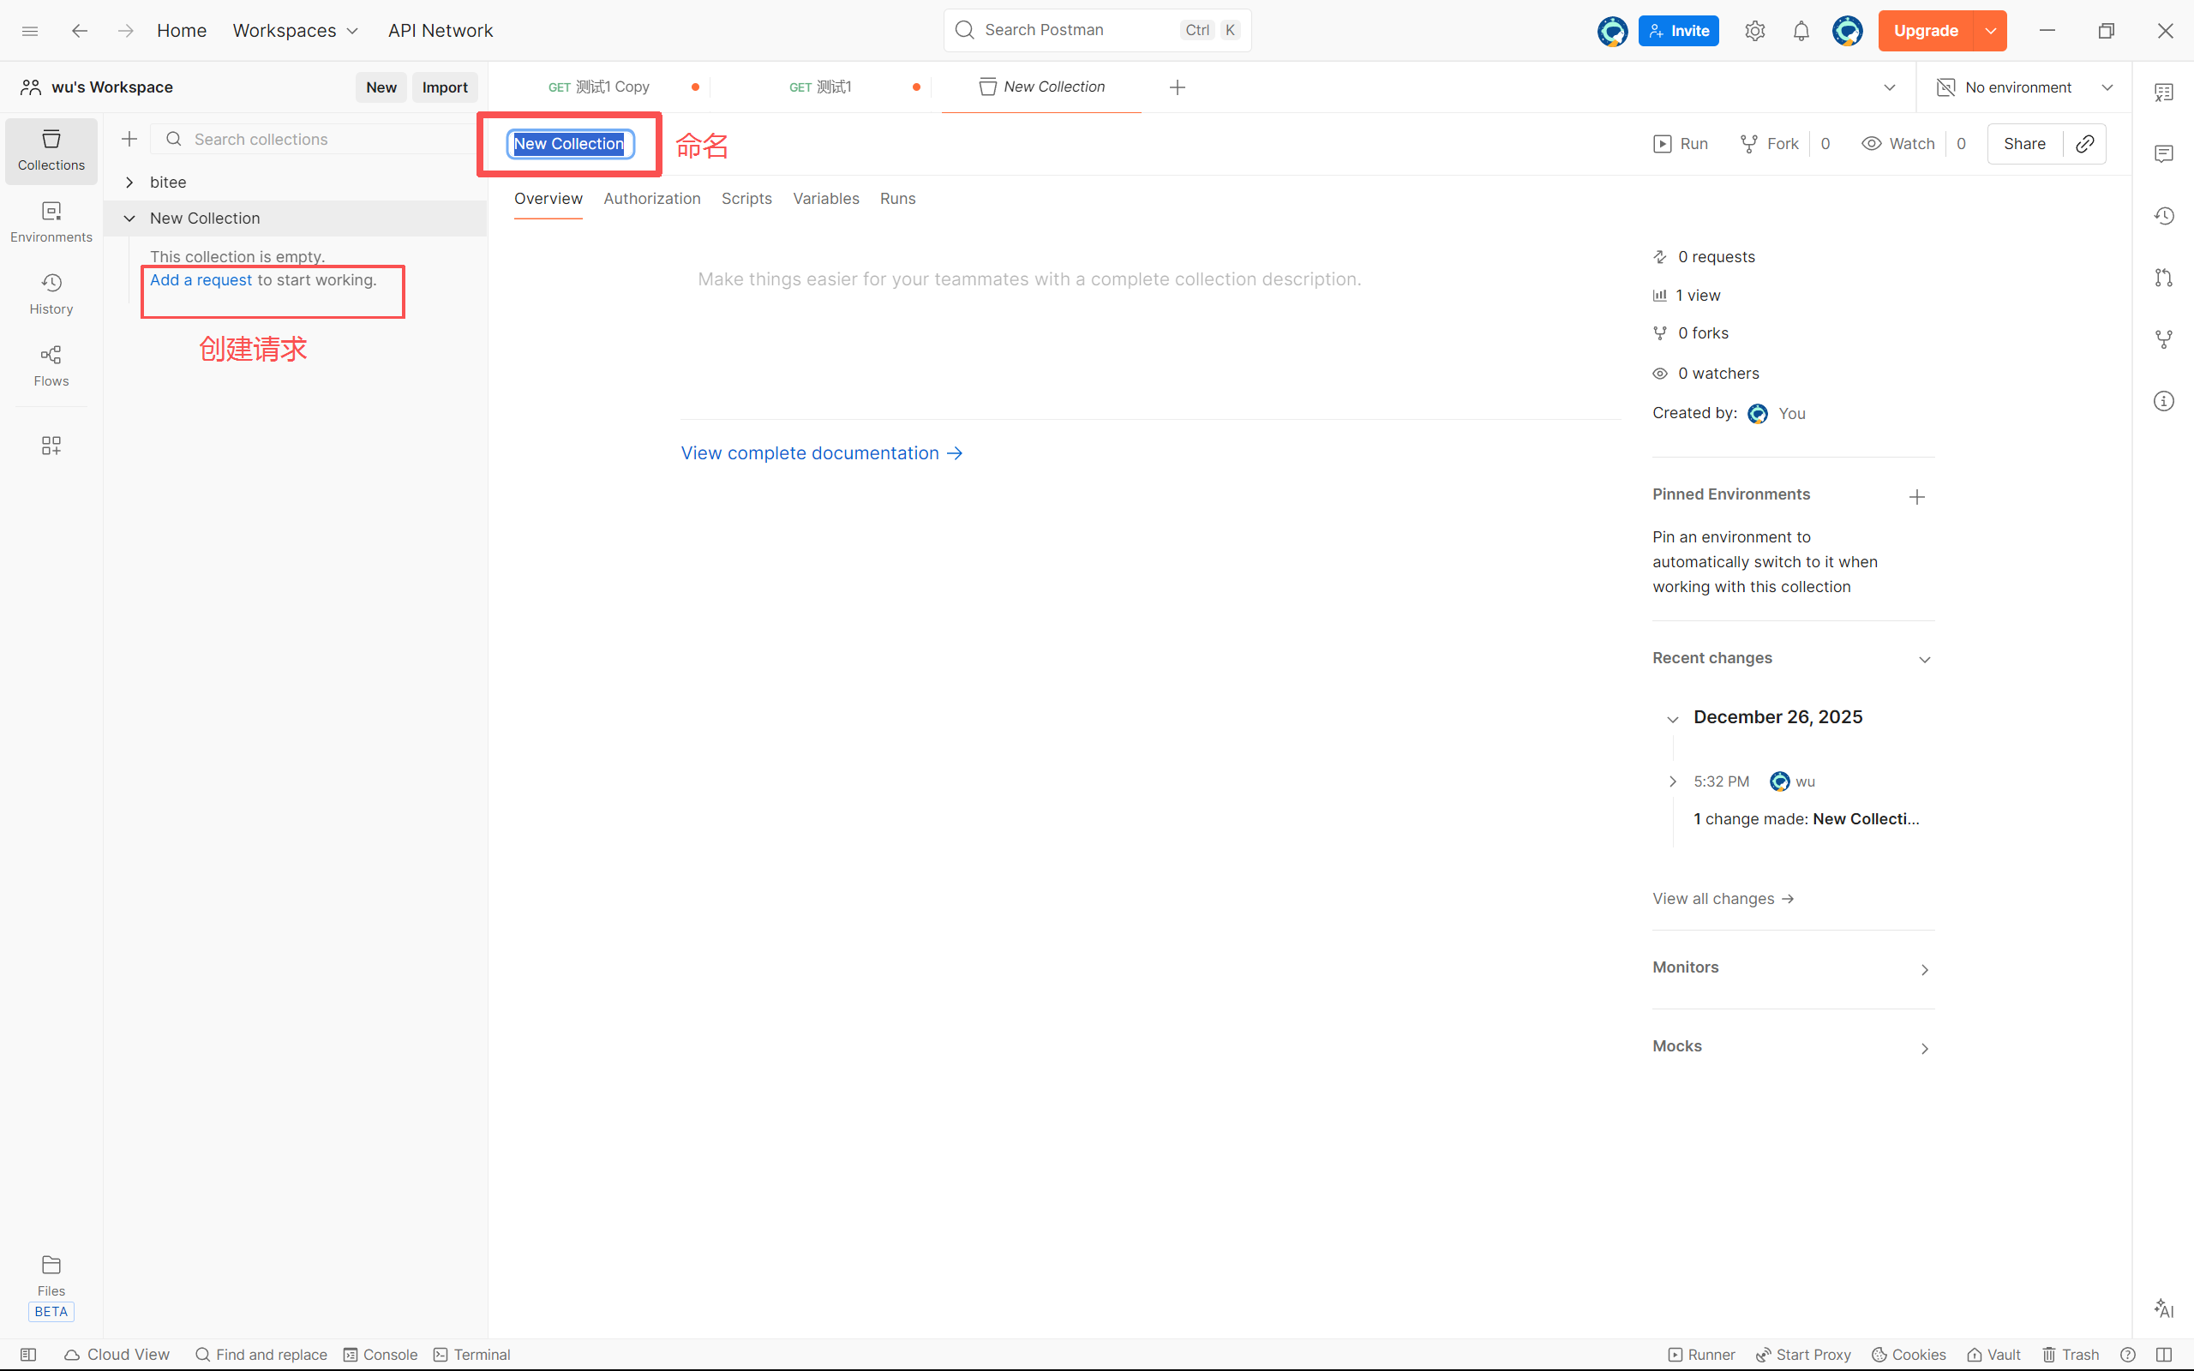Toggle the sidebar visibility icon
Screen dimensions: 2194x1371
point(28,1354)
